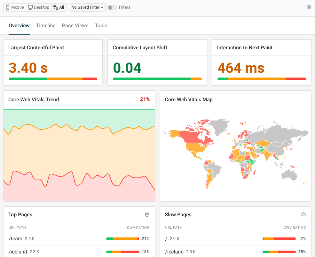Viewport: 315px width, 257px height.
Task: Open the No Saved Filter dropdown
Action: [x=87, y=7]
